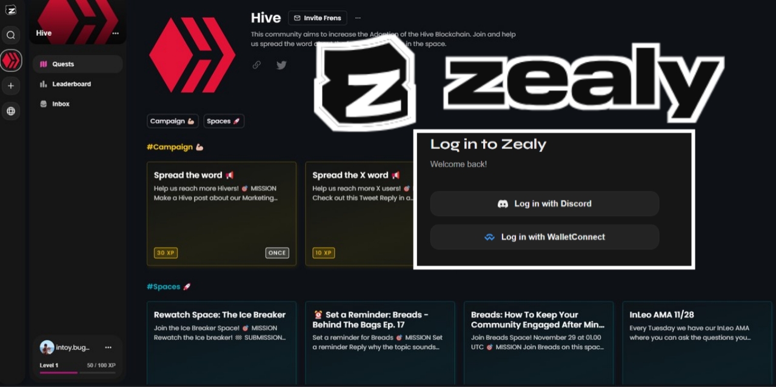
Task: Click the website link icon under Hive description
Action: [x=256, y=65]
